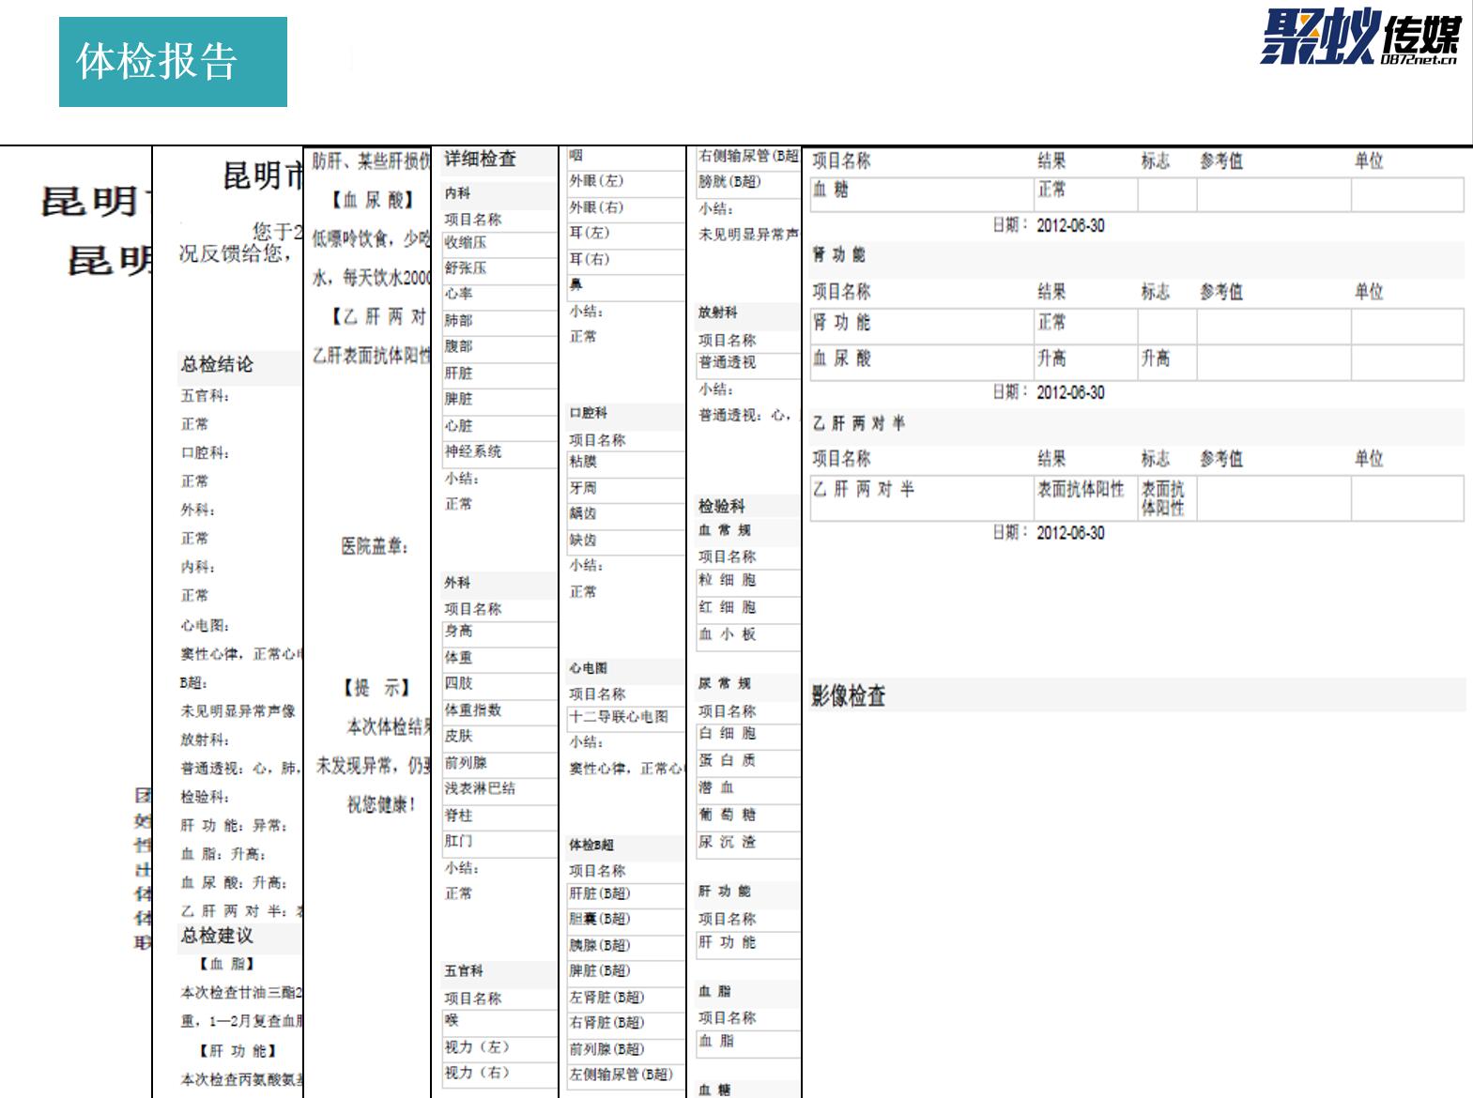Screen dimensions: 1473x1098
Task: Select the 前列腺(B超) entry
Action: point(606,1049)
